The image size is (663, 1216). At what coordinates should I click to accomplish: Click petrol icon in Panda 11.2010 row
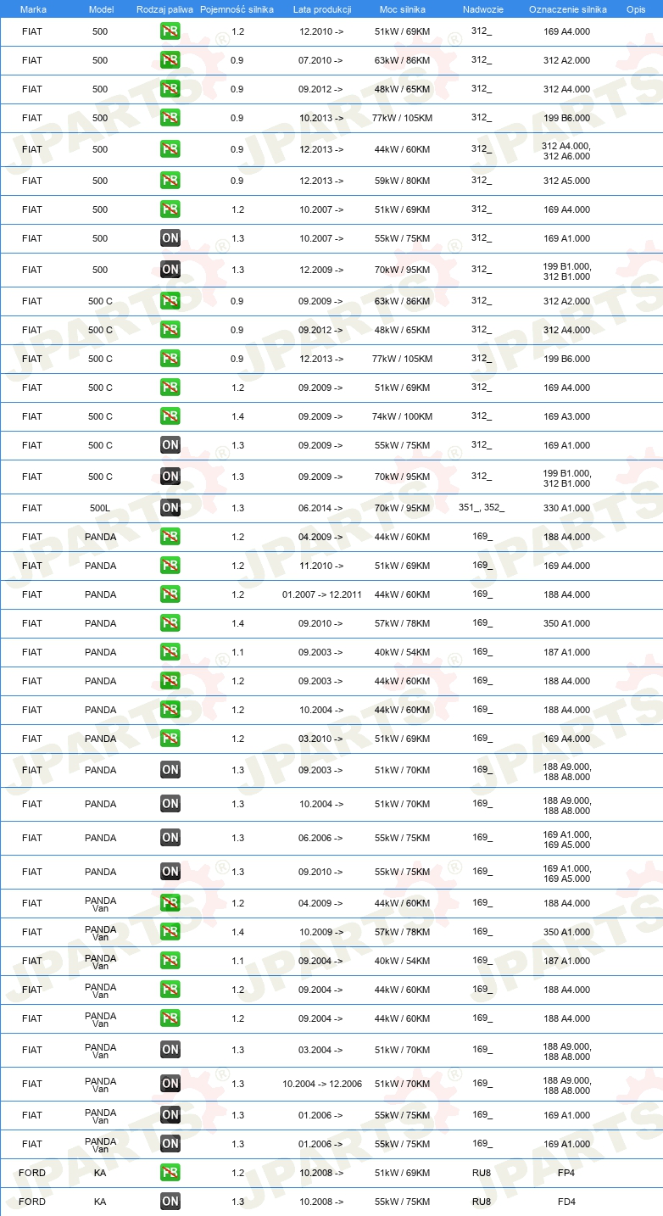coord(170,566)
